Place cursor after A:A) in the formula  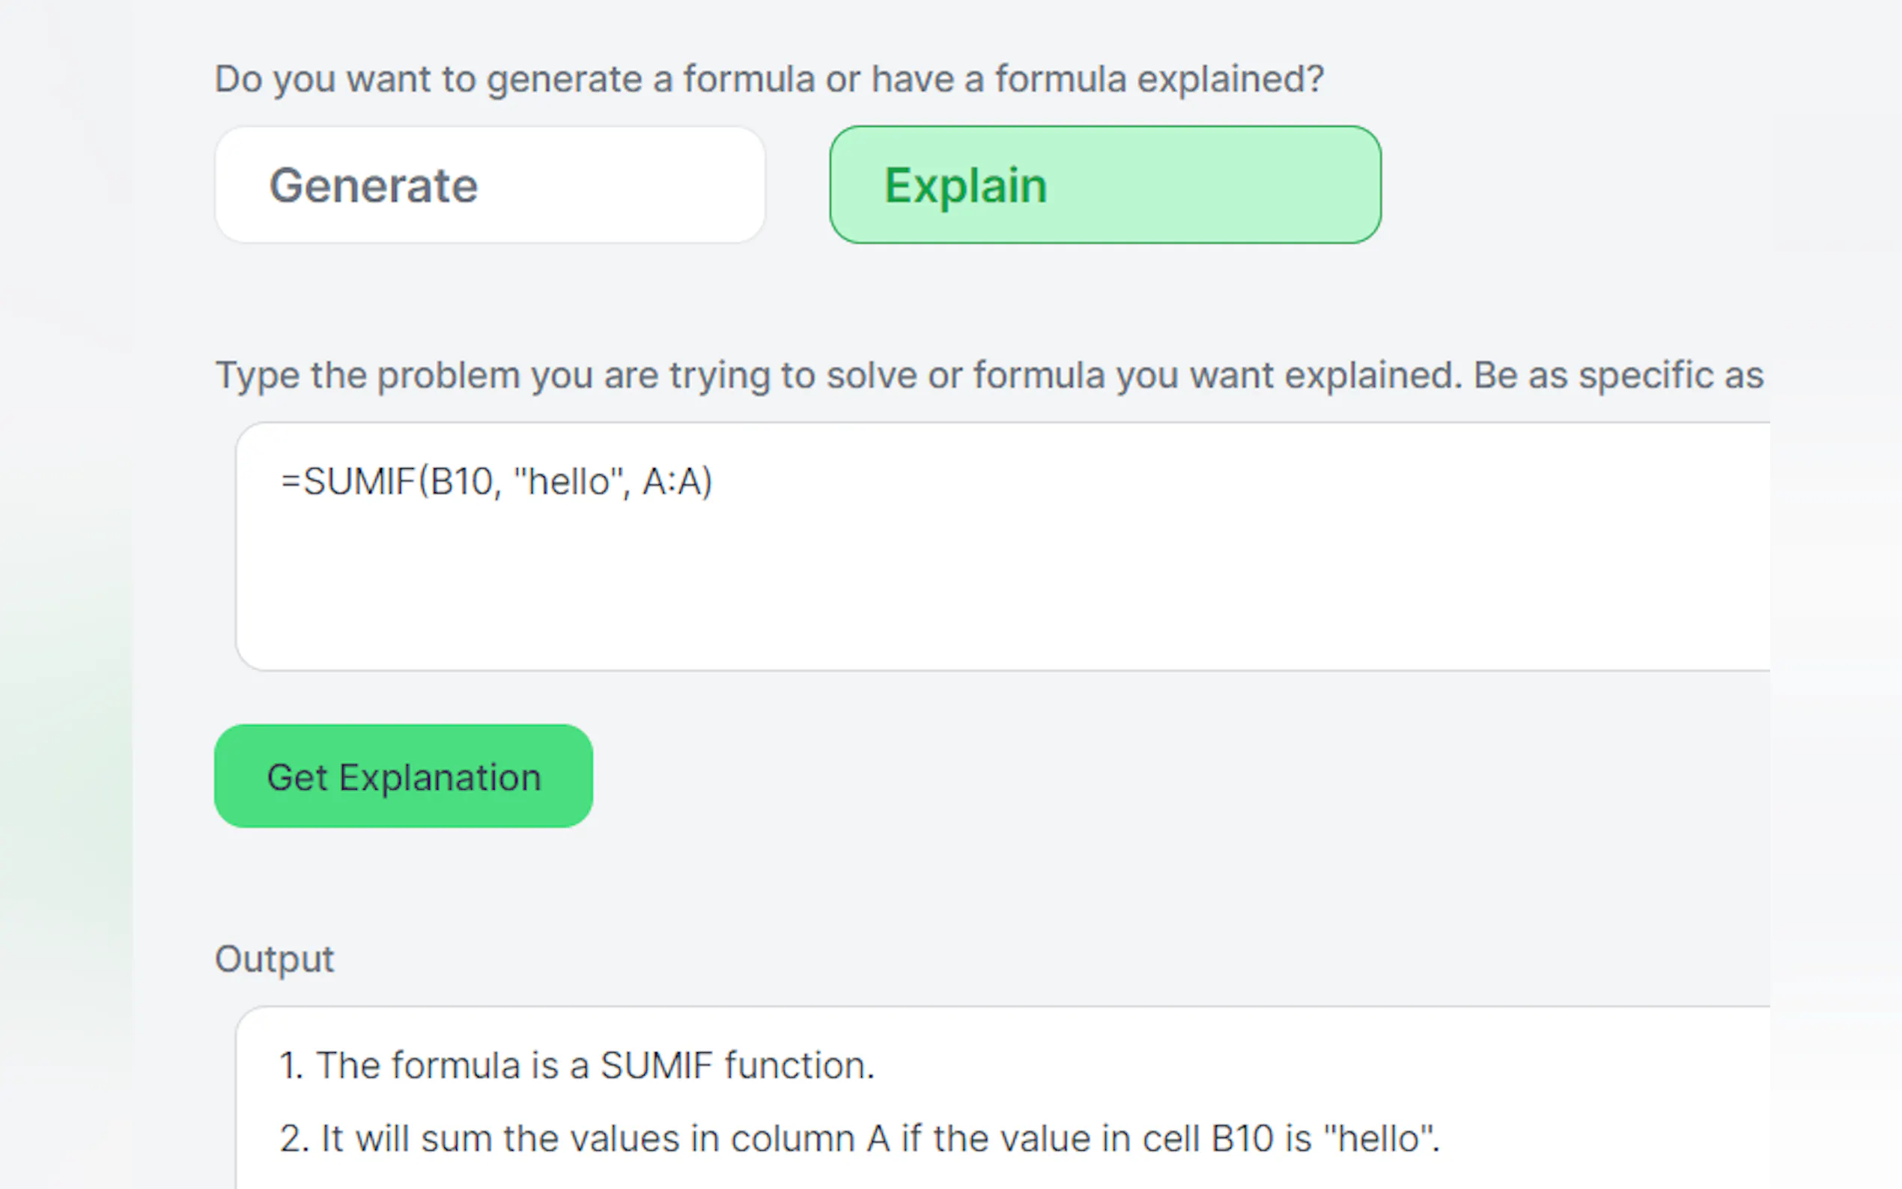[x=714, y=481]
